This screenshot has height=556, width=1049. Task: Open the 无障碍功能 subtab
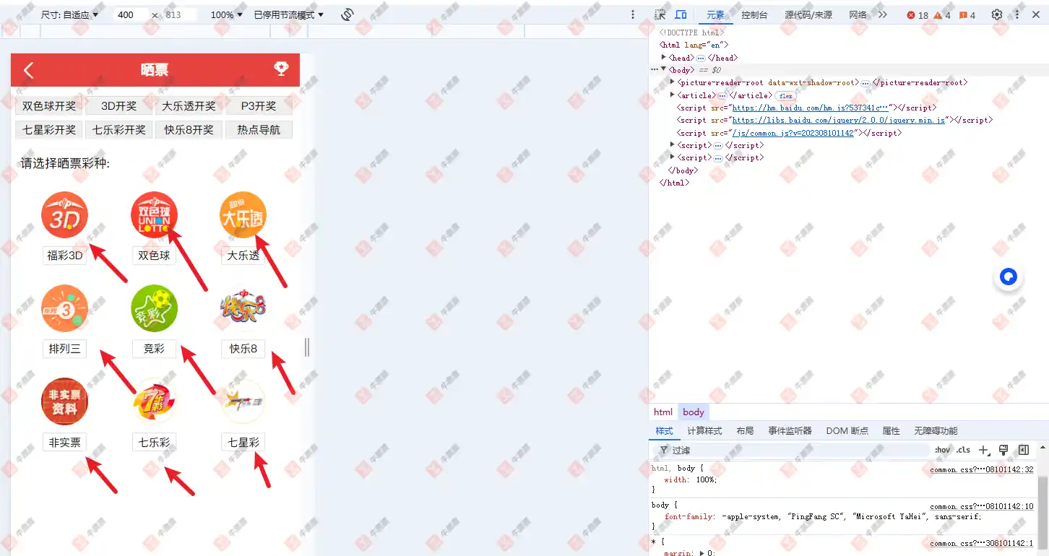click(936, 430)
